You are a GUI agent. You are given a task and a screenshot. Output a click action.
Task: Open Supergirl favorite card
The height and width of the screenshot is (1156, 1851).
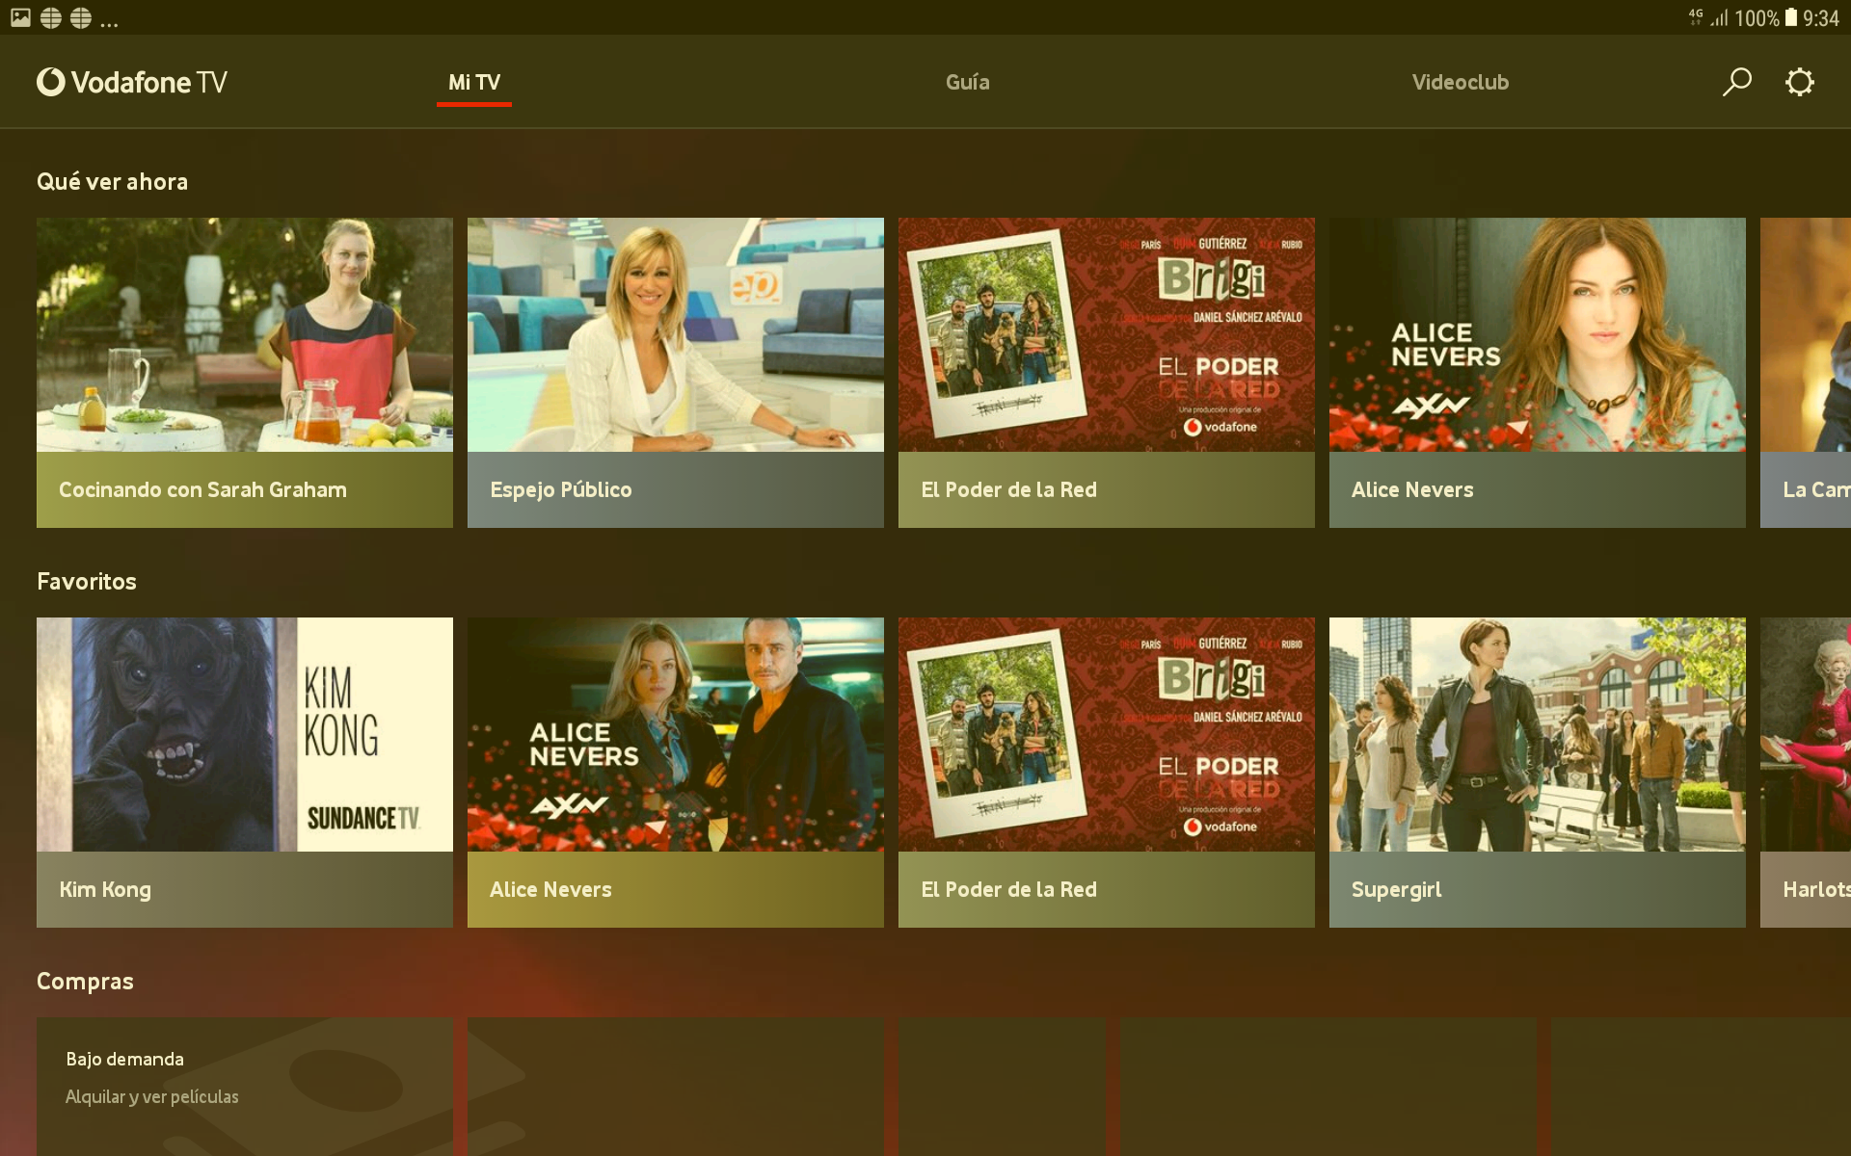(x=1537, y=771)
